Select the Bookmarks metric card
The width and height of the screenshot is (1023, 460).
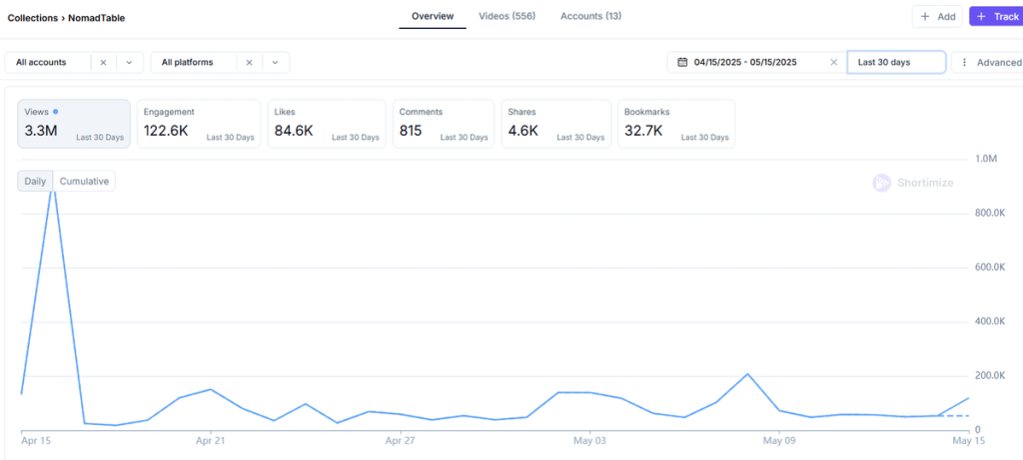tap(675, 124)
